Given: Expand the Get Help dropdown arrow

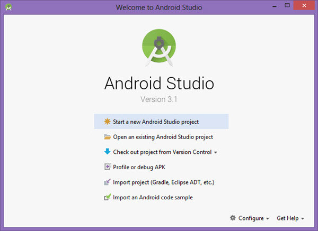Looking at the screenshot, I should 303,219.
